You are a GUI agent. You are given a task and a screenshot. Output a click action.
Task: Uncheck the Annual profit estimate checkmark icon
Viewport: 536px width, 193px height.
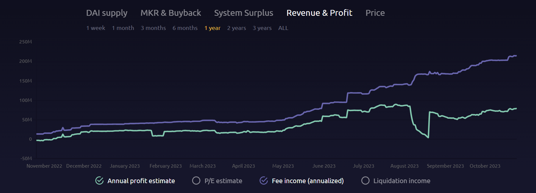[99, 181]
